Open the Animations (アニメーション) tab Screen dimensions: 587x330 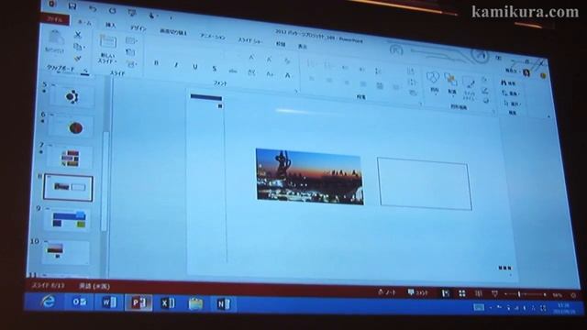coord(213,37)
